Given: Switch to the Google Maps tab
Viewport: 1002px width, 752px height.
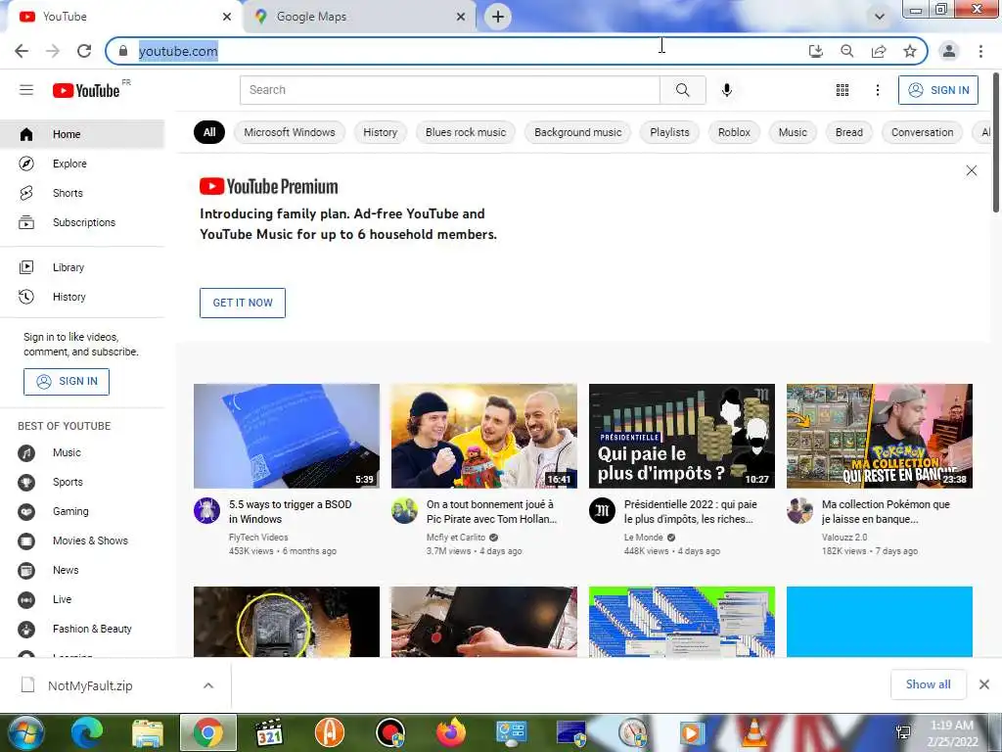Looking at the screenshot, I should 361,17.
